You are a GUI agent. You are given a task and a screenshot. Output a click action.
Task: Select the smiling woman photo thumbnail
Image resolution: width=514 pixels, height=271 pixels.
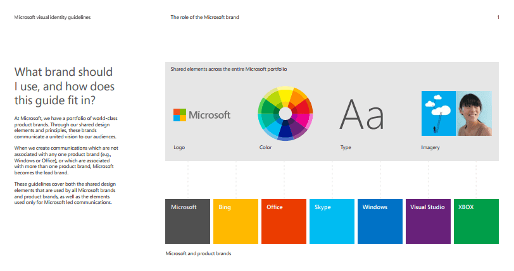tap(474, 113)
